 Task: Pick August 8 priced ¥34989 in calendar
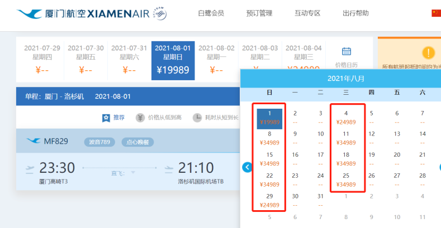[270, 138]
